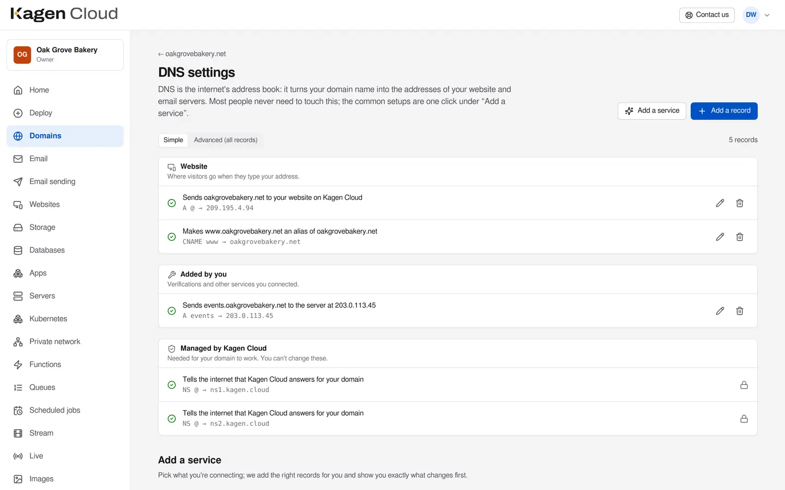This screenshot has height=490, width=785.
Task: Go back to oakgrovebakery.net
Action: coord(192,54)
